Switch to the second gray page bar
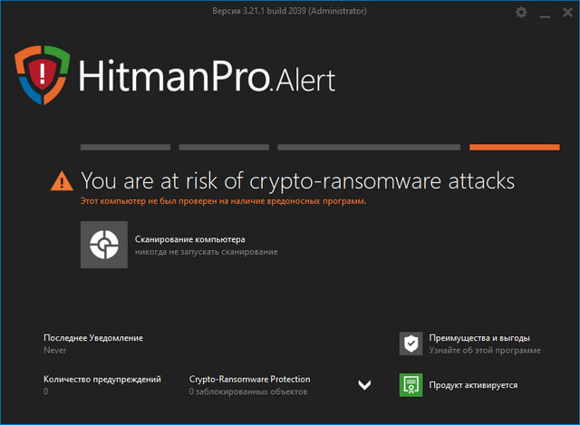Viewport: 580px width, 425px height. 224,147
